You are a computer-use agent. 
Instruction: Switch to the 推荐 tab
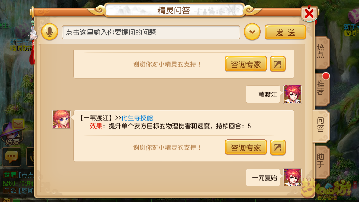pyautogui.click(x=321, y=89)
